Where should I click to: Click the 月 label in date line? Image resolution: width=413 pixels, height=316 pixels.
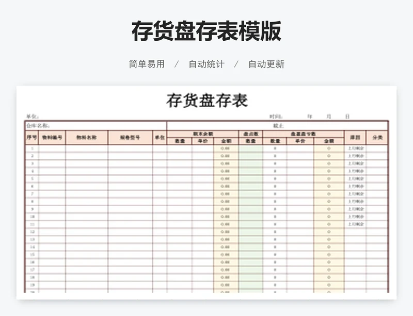[x=329, y=117]
